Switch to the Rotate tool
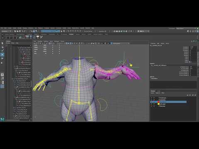 click(x=2, y=58)
